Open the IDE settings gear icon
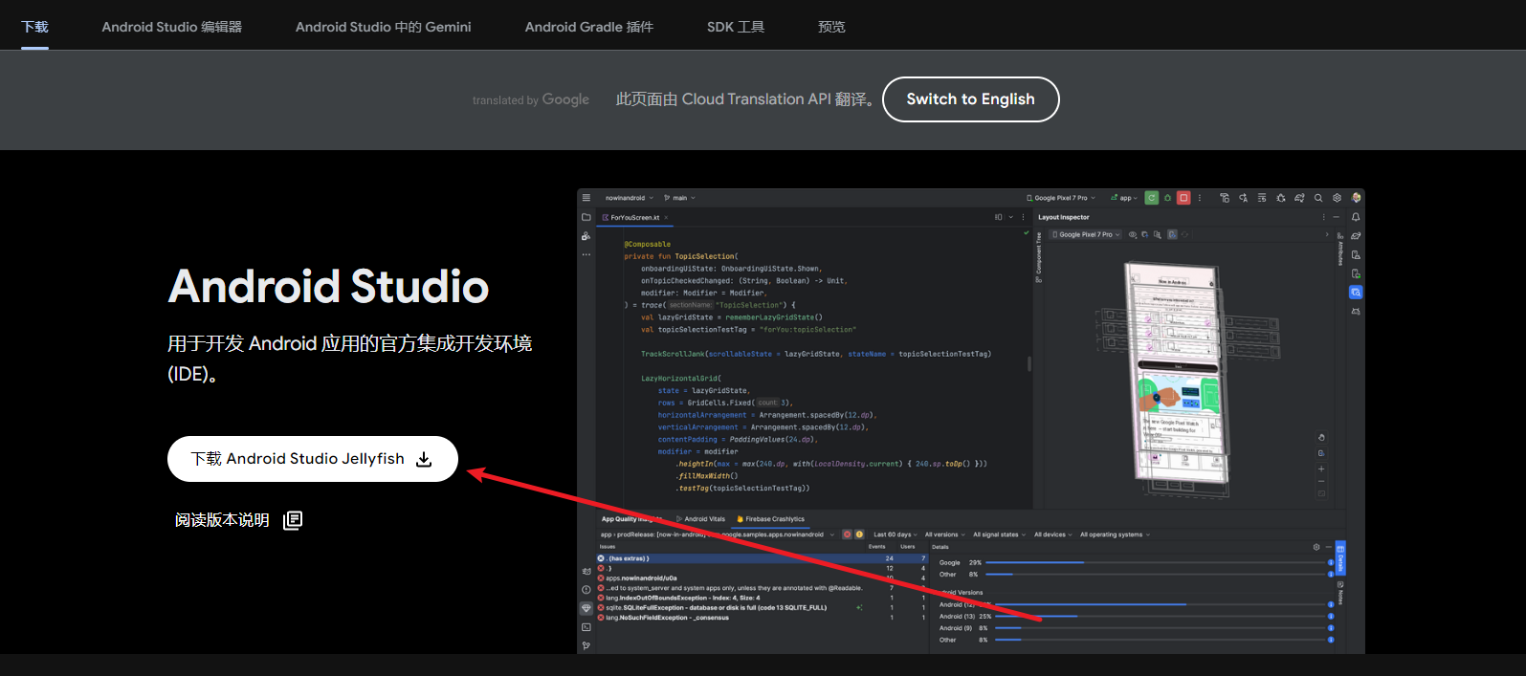 pos(1337,198)
